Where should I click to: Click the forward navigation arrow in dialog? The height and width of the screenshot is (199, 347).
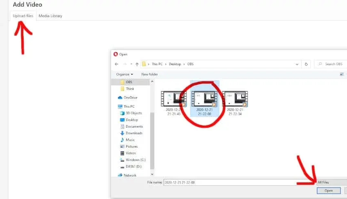pyautogui.click(x=125, y=64)
